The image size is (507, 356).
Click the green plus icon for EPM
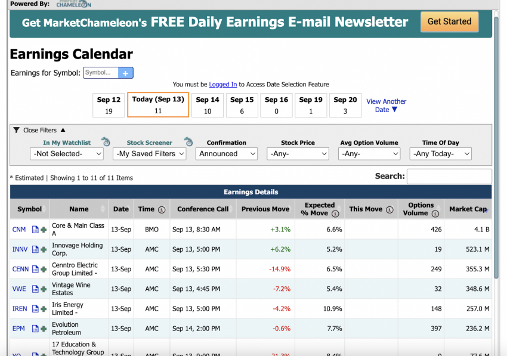[44, 329]
